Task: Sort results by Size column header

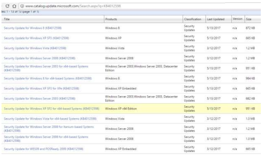Action: tap(249, 18)
